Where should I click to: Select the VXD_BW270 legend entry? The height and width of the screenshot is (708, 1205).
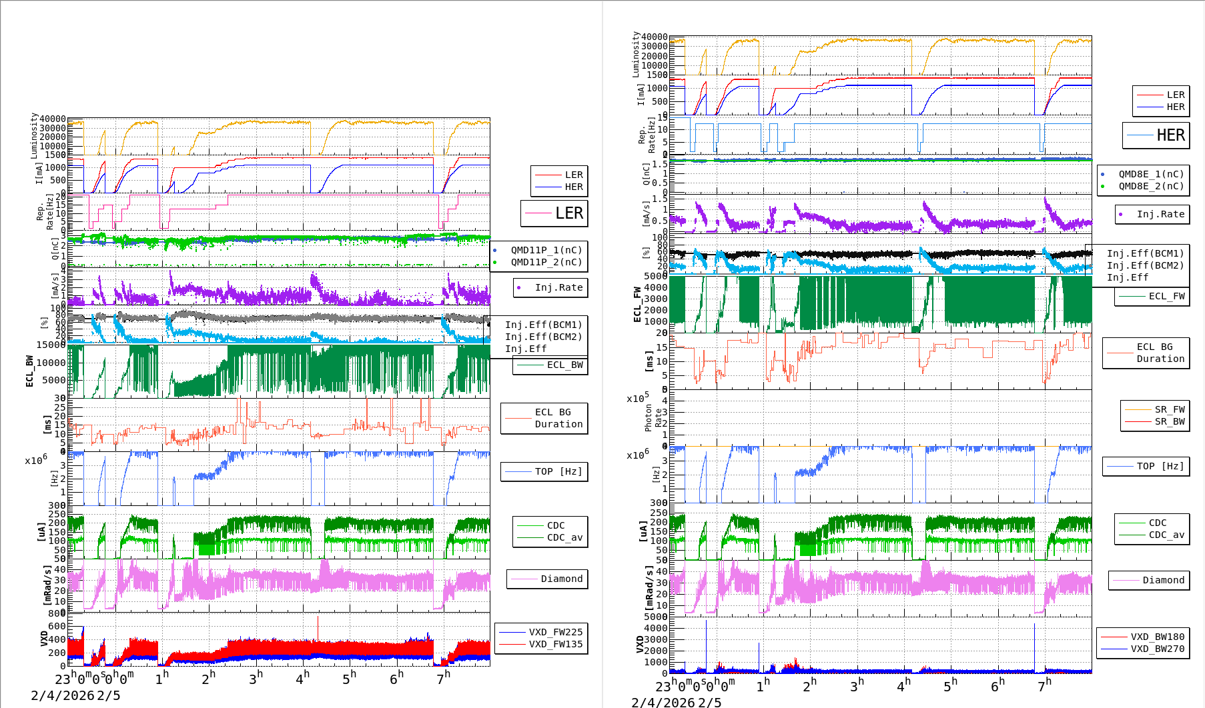click(x=1157, y=649)
